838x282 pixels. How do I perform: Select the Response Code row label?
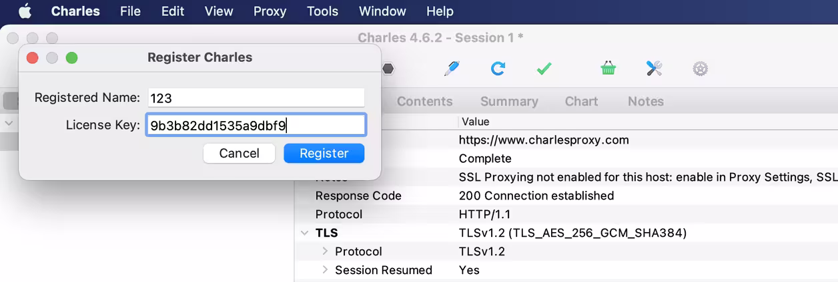(358, 196)
